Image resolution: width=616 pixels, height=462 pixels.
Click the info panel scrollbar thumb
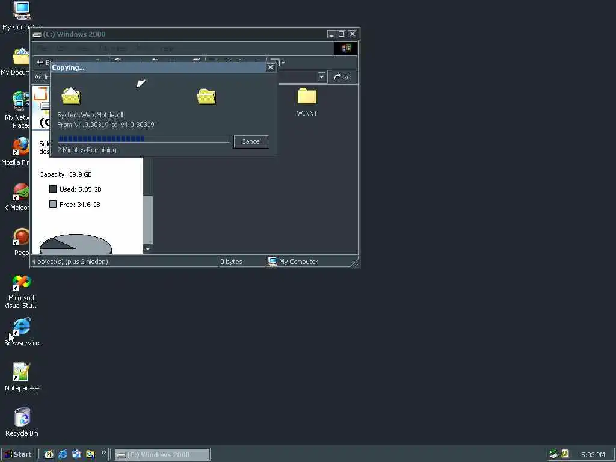(148, 220)
